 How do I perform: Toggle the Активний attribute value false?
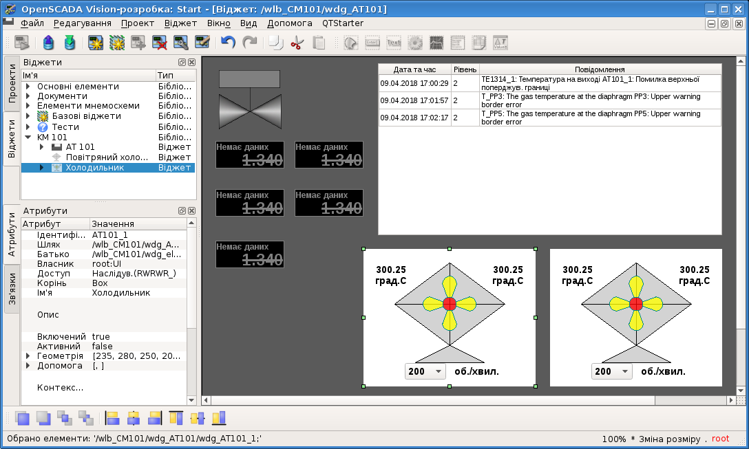(x=102, y=347)
